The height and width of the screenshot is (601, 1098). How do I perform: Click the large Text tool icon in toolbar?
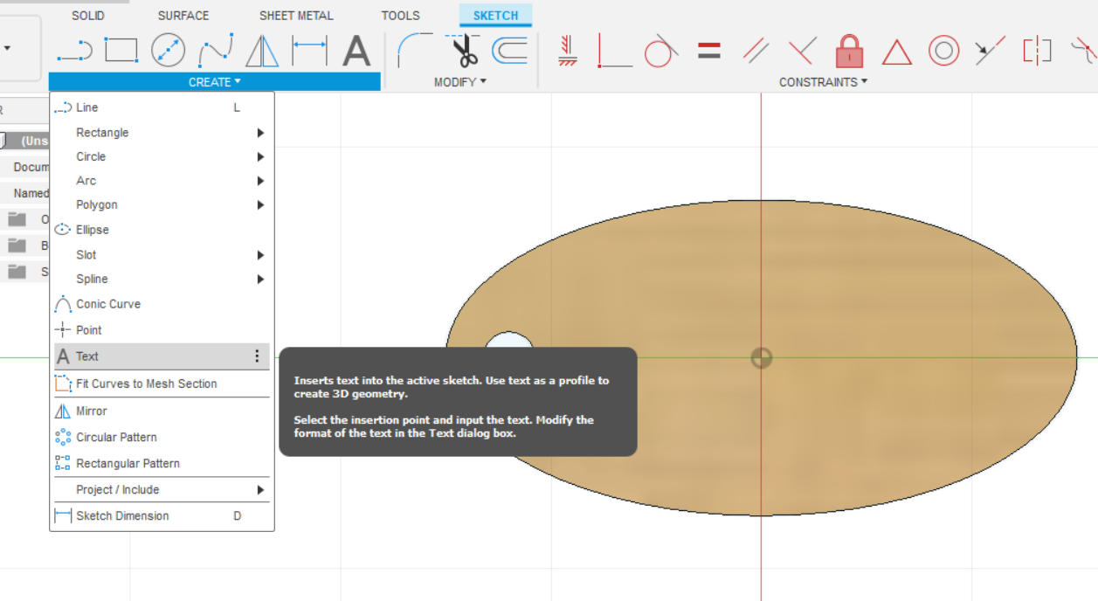point(356,51)
